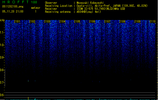This screenshot has height=100, width=158.
Task: Click the Observer field label
Action: 51,3
